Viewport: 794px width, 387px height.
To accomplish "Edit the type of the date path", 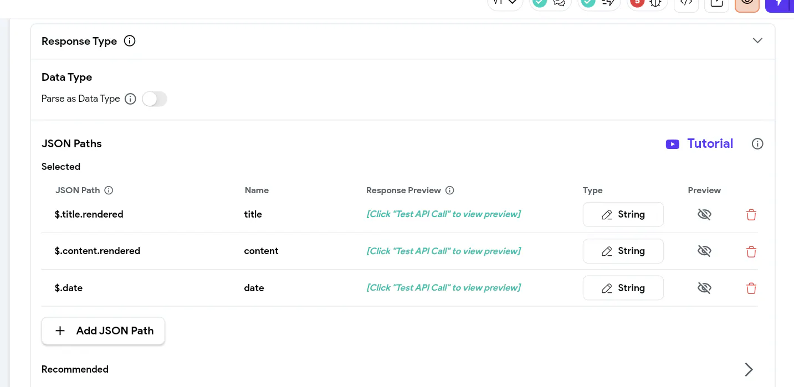I will pos(623,288).
